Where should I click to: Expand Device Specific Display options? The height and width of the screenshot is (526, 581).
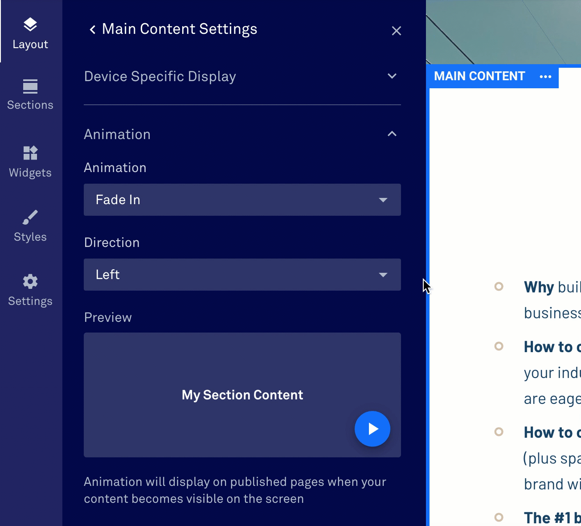coord(392,76)
